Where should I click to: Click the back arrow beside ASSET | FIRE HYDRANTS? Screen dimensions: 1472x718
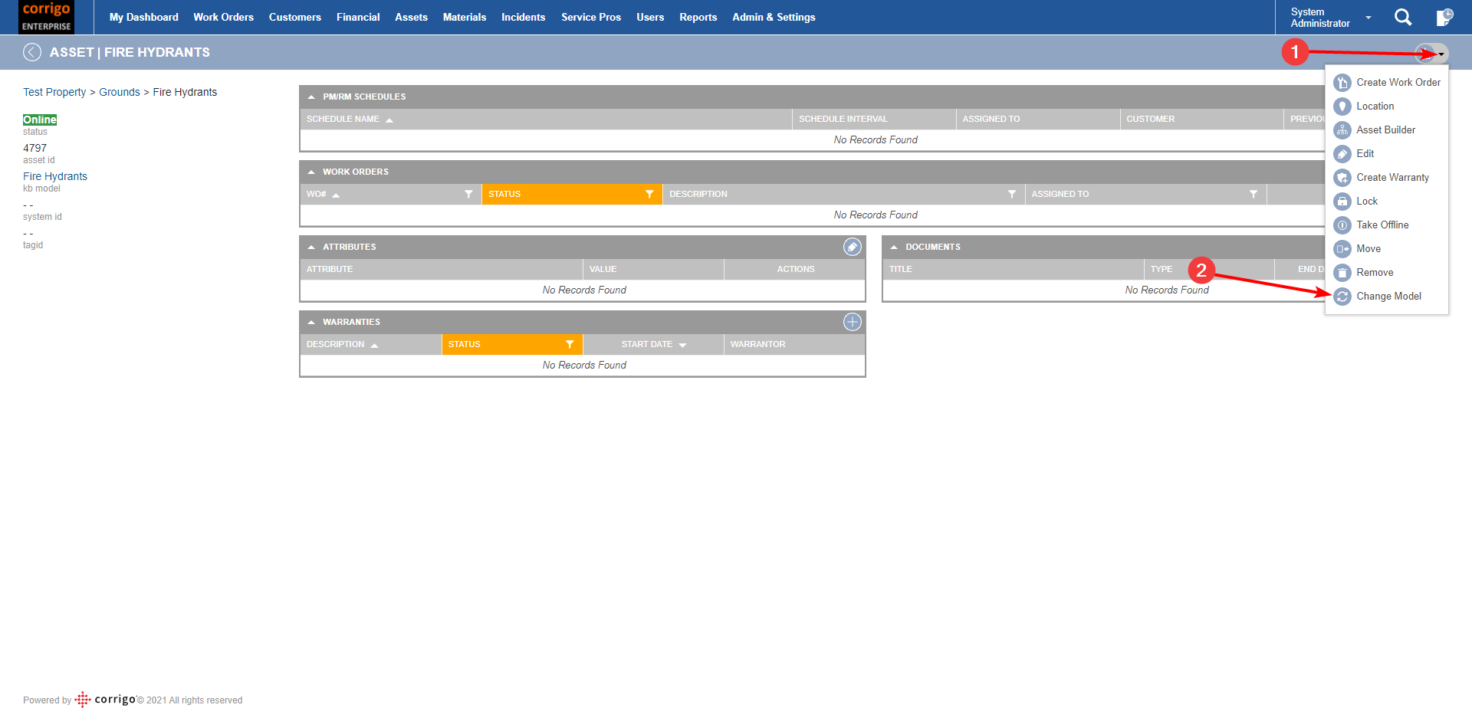32,52
